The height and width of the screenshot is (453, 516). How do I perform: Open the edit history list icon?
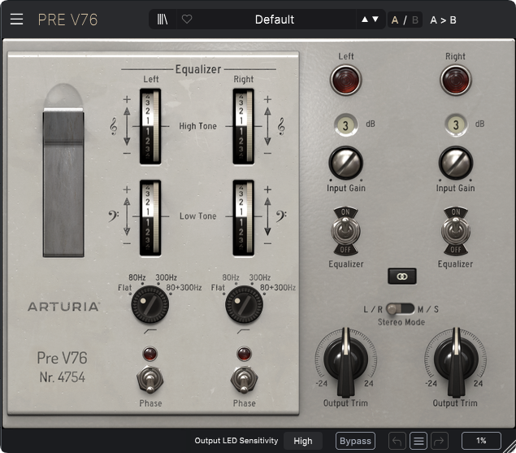[x=418, y=441]
